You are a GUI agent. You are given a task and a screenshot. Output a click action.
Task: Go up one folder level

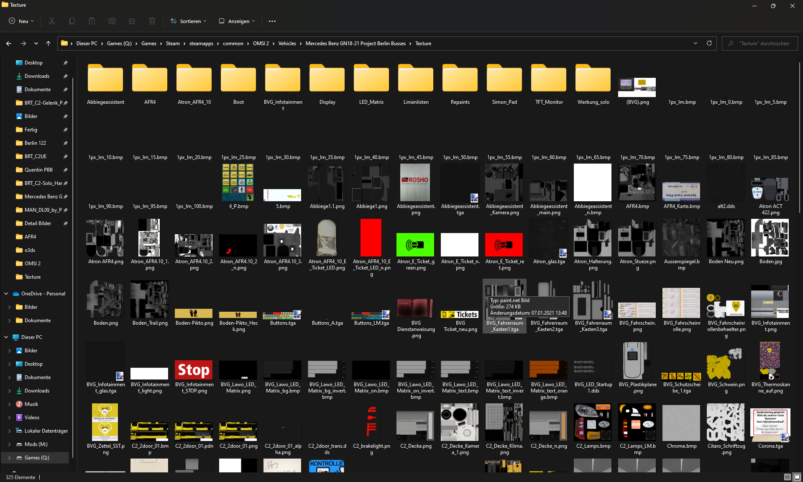(x=48, y=43)
